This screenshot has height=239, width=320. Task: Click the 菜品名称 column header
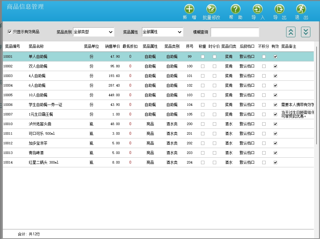click(36, 47)
